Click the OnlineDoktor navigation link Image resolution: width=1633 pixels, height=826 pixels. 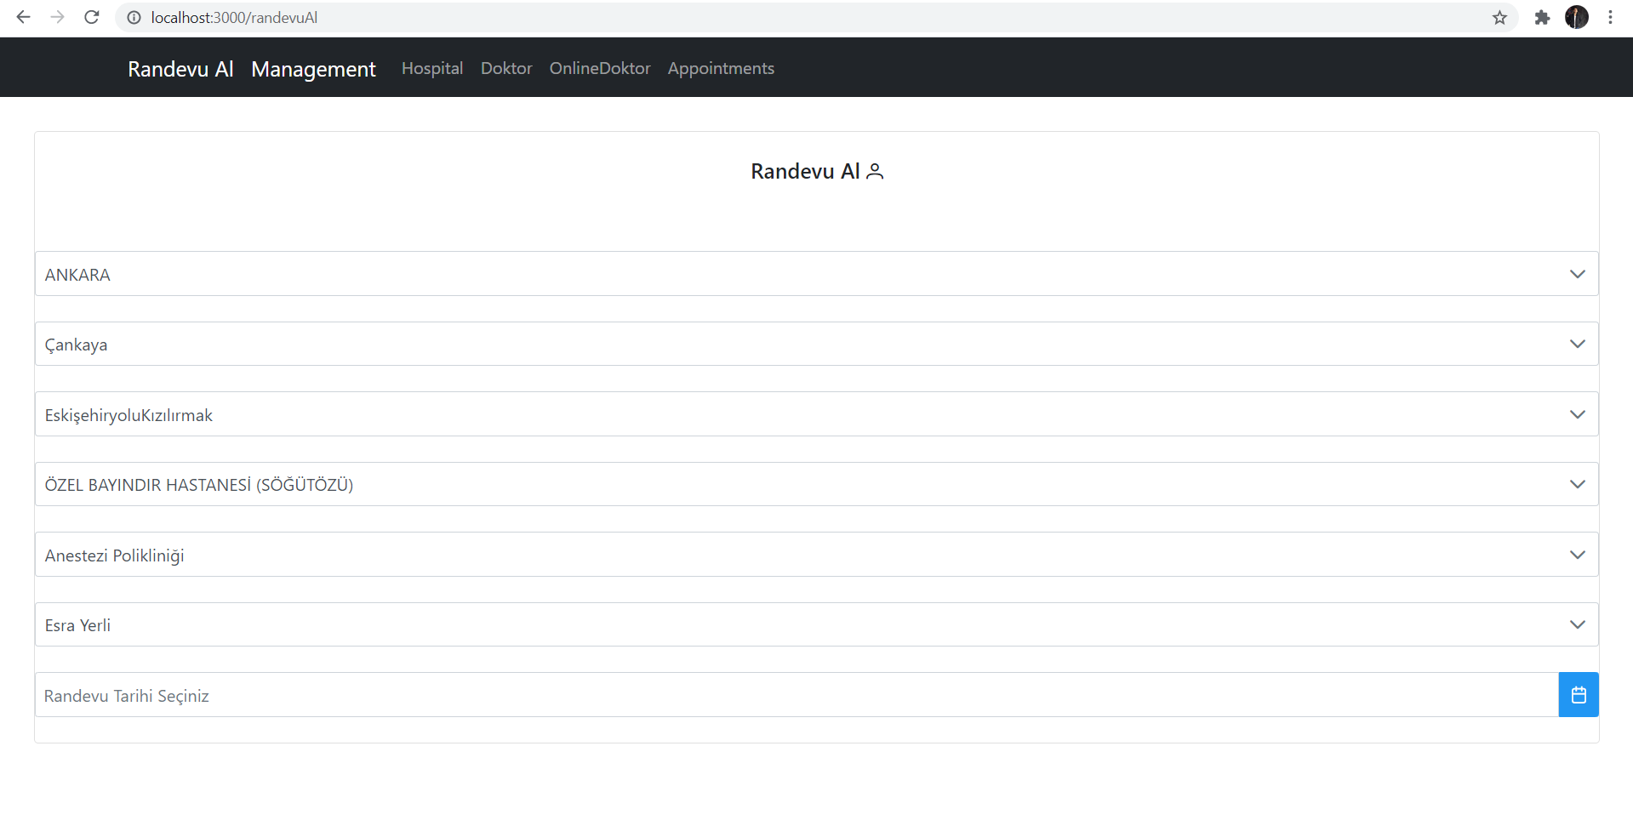pos(599,68)
